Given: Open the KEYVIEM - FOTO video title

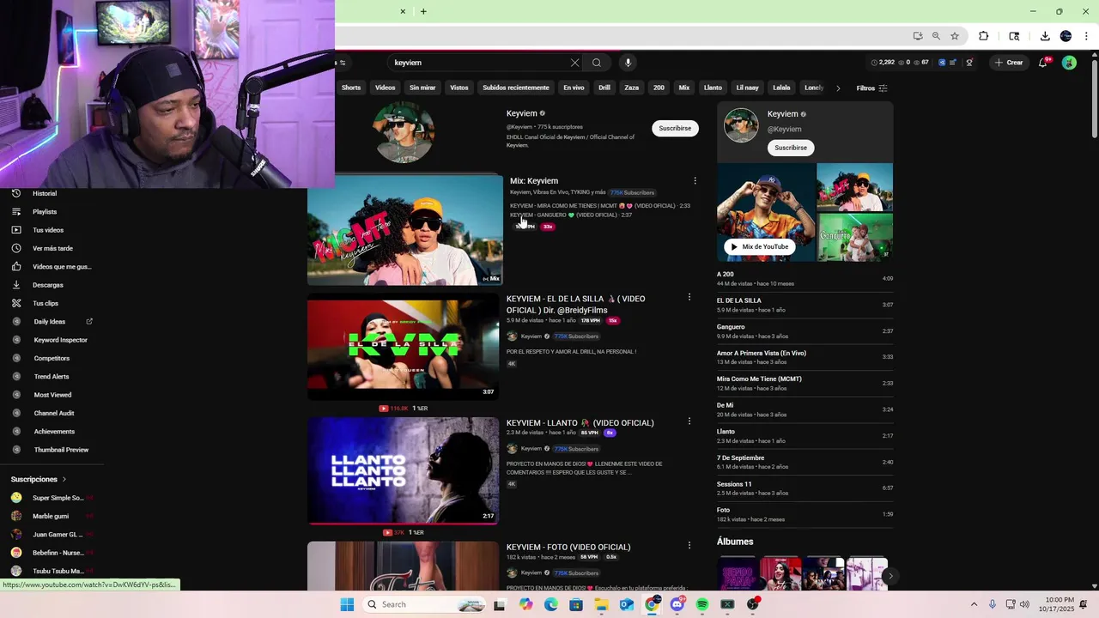Looking at the screenshot, I should coord(568,547).
